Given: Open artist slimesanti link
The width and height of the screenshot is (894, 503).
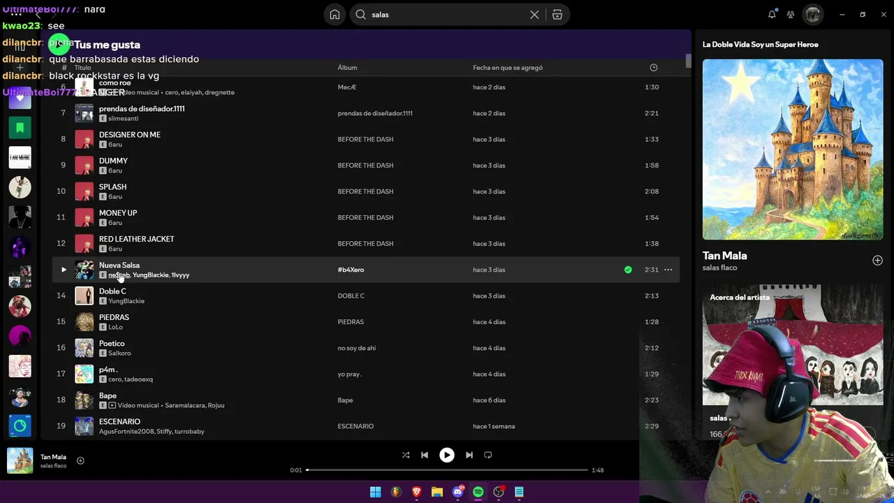Looking at the screenshot, I should click(123, 119).
